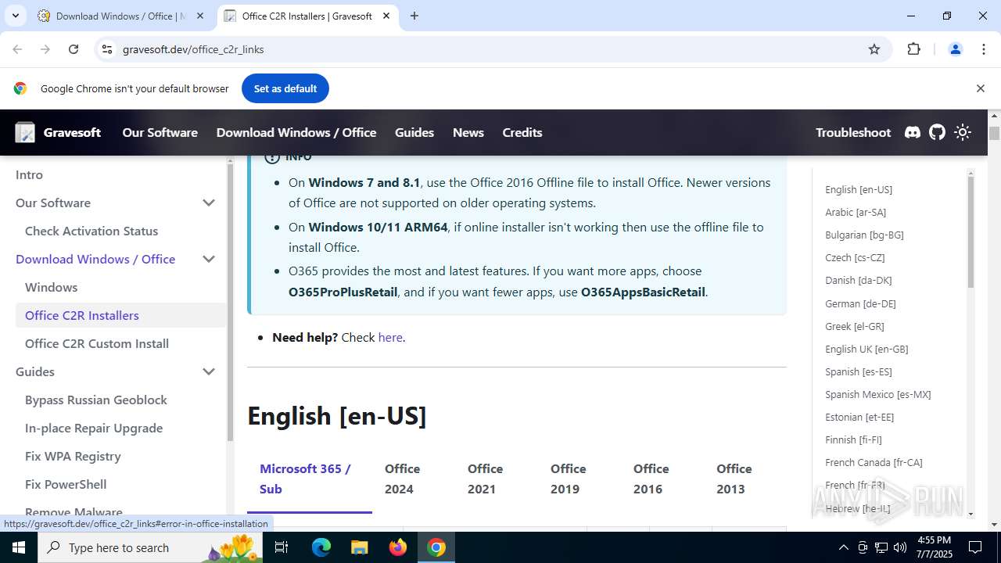Viewport: 1001px width, 563px height.
Task: Go back to previous page
Action: (x=17, y=49)
